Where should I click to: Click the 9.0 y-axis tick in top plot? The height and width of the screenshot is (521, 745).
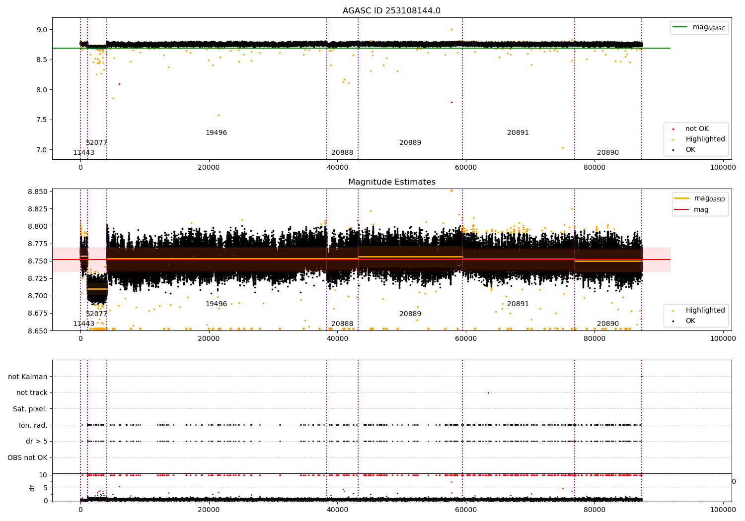42,30
